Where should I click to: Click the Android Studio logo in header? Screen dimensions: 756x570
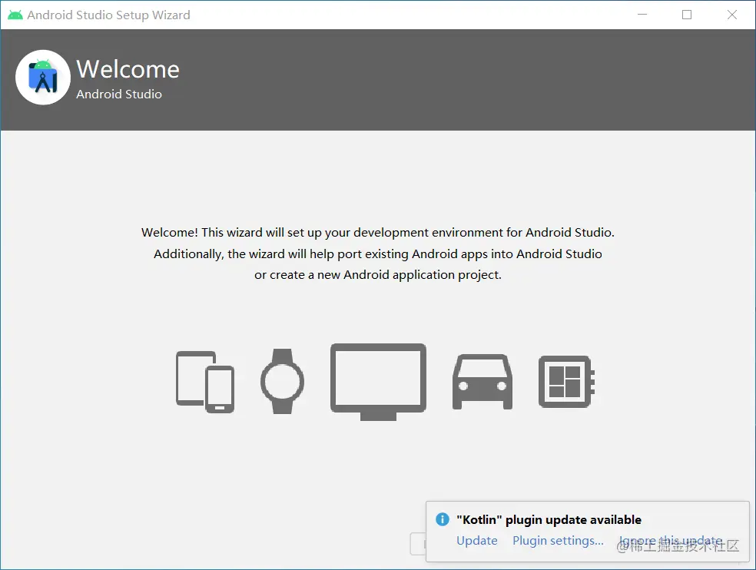[x=43, y=78]
